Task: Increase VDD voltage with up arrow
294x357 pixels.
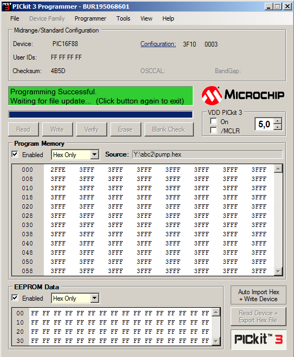Action: tap(277, 121)
